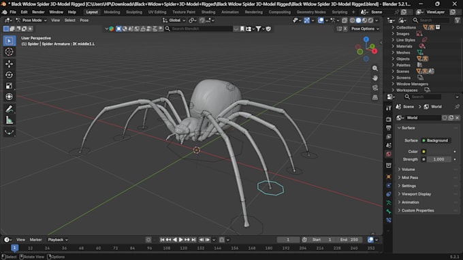Open the Bone properties tab

[389, 211]
